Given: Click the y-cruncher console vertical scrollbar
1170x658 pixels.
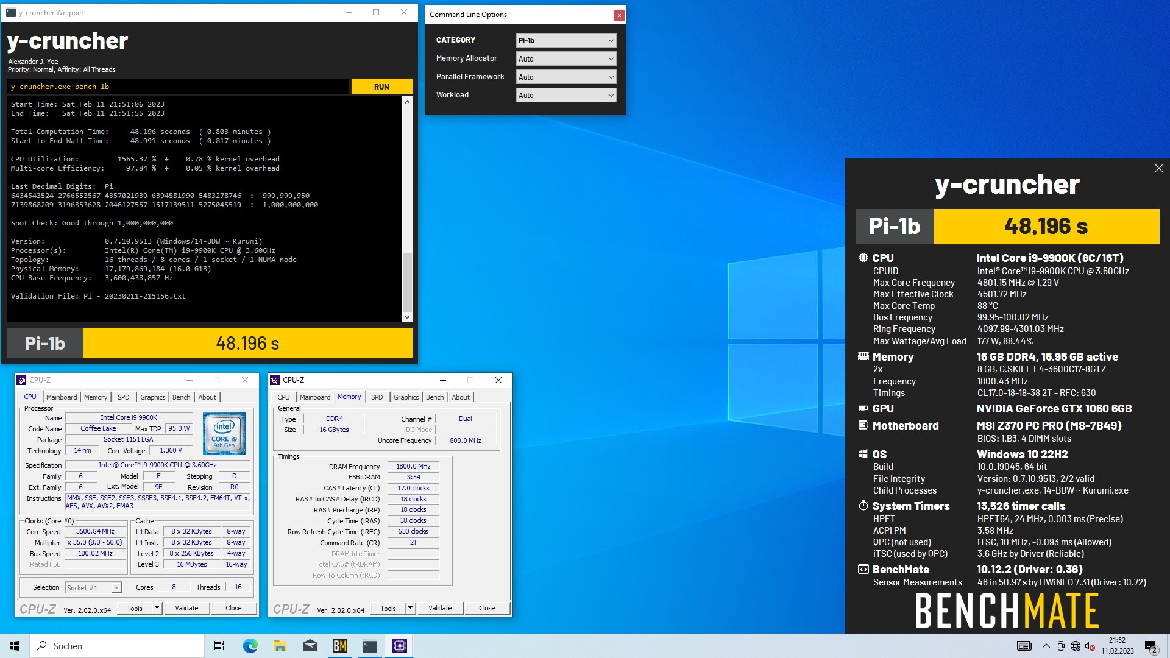Looking at the screenshot, I should coord(407,210).
